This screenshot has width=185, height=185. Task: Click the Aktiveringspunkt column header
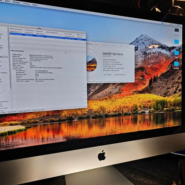point(52,32)
